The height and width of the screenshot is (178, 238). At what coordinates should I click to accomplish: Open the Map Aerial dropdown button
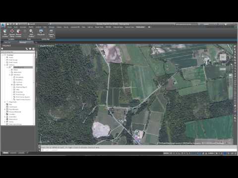coord(41,33)
